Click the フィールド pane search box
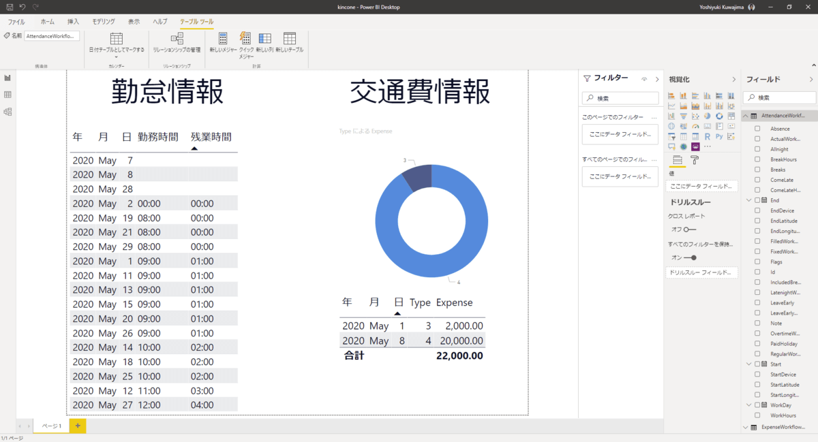818x442 pixels. [x=778, y=97]
